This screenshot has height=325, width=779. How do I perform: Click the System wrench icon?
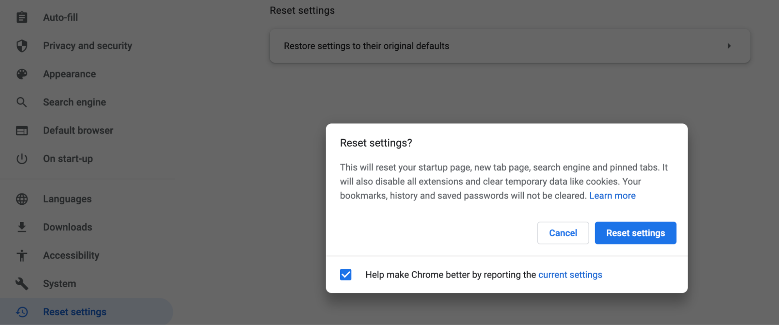[x=22, y=284]
